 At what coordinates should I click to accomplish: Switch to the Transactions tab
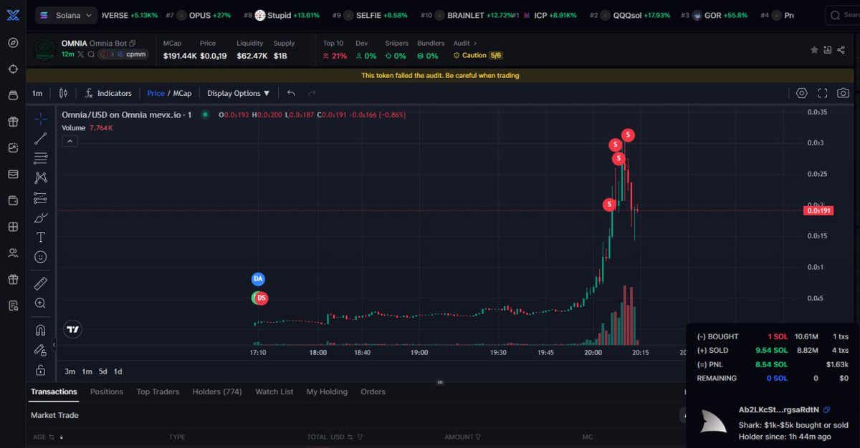click(x=54, y=391)
